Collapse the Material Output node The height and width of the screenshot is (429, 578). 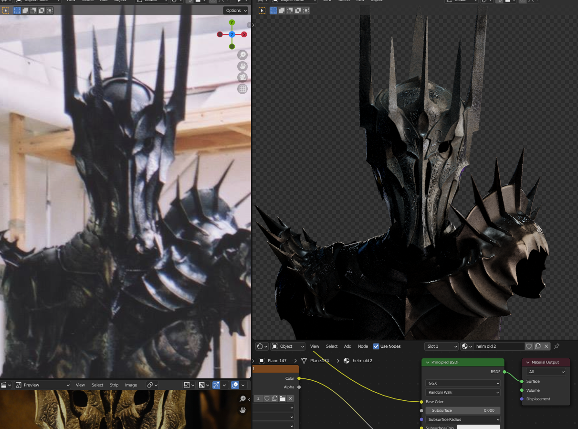pos(528,362)
